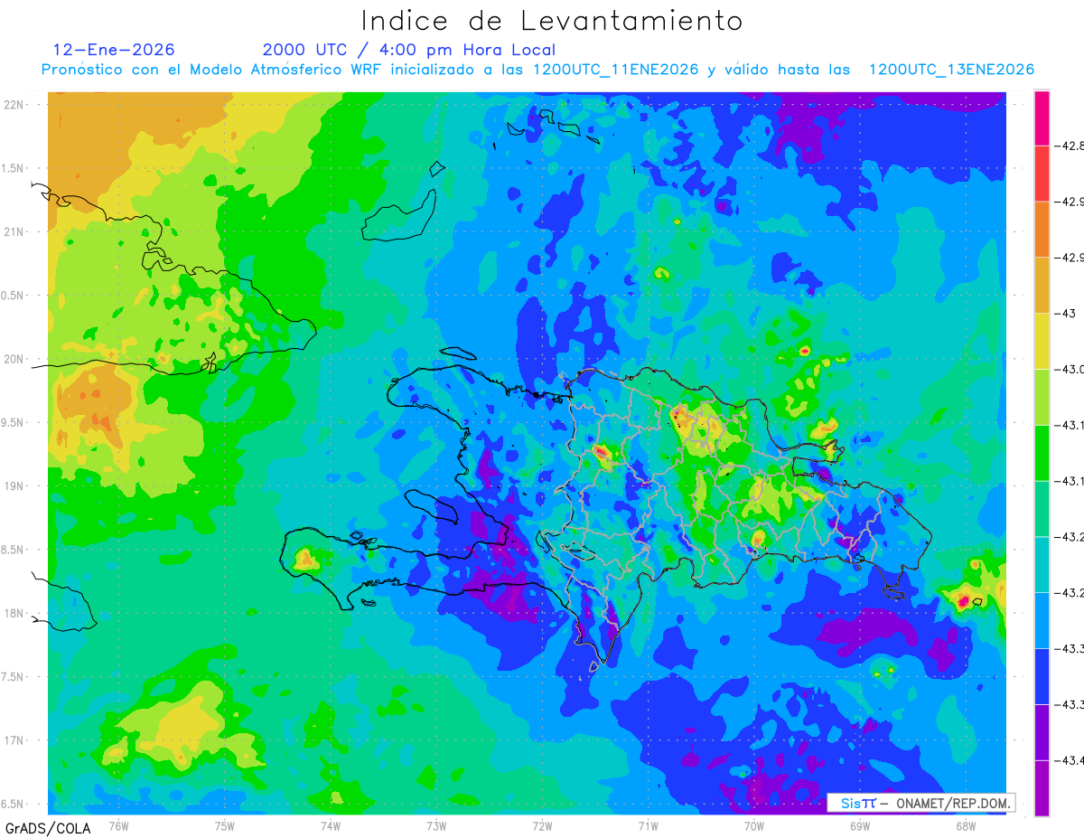The width and height of the screenshot is (1084, 838).
Task: Select the 'GrADS/COLA' label
Action: [48, 828]
